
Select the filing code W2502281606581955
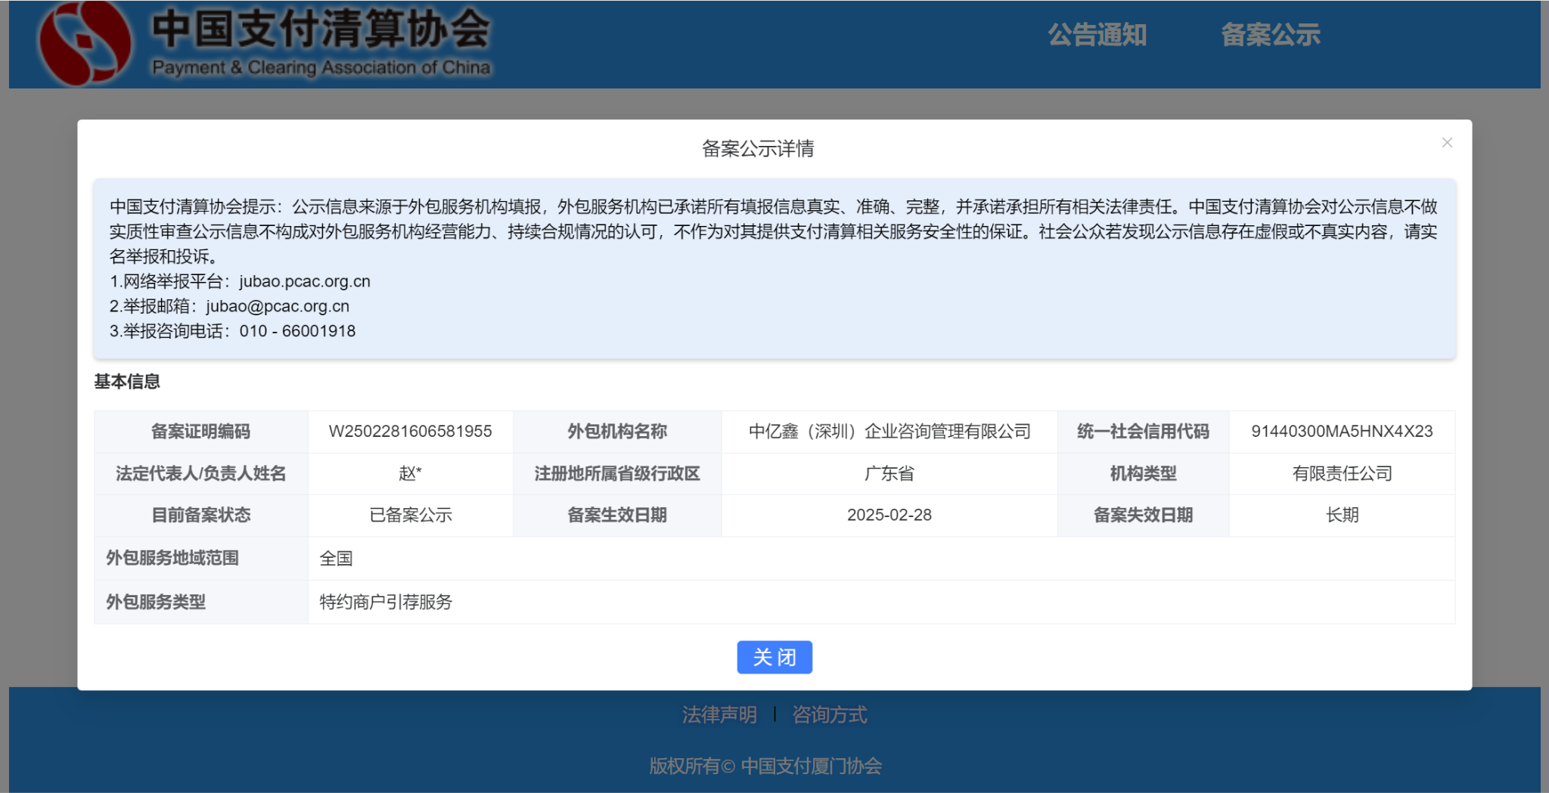coord(410,431)
